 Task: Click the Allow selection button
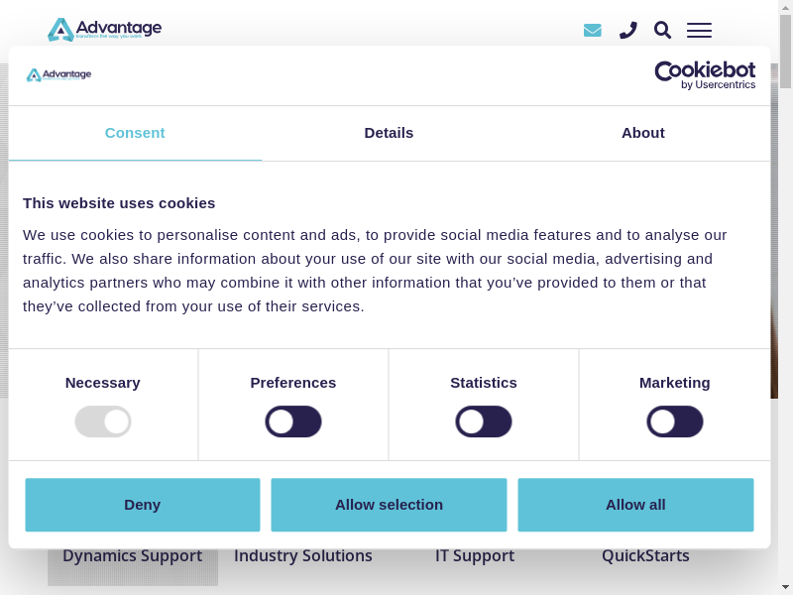[x=389, y=505]
